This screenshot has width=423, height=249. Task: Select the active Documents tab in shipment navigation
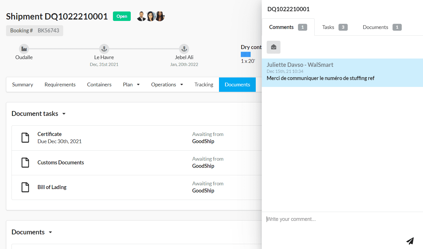tap(237, 85)
